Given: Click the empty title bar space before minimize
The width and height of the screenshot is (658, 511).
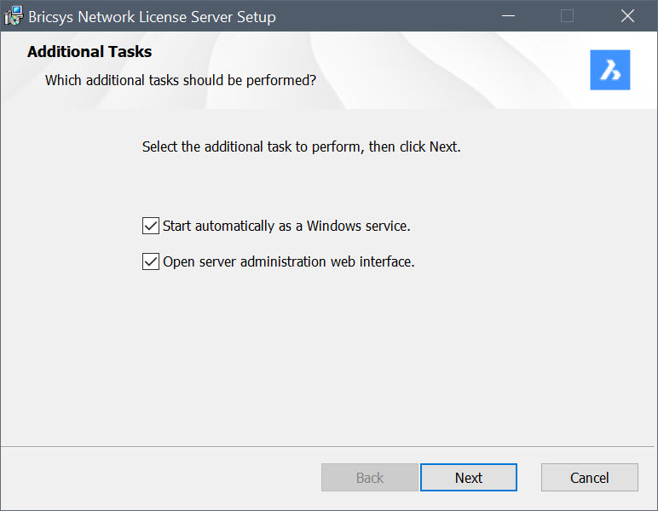Looking at the screenshot, I should point(384,16).
